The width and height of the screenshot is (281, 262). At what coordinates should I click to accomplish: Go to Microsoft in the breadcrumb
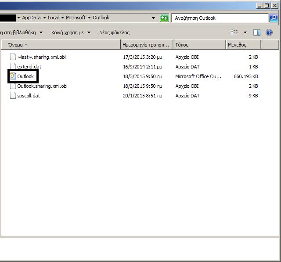coord(76,18)
